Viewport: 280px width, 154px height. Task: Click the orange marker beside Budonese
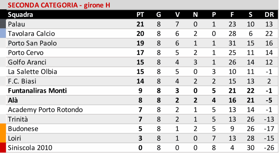click(3, 129)
